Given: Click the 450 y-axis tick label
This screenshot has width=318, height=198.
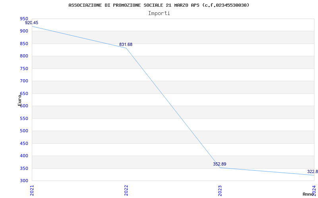Looking at the screenshot, I should tap(24, 143).
